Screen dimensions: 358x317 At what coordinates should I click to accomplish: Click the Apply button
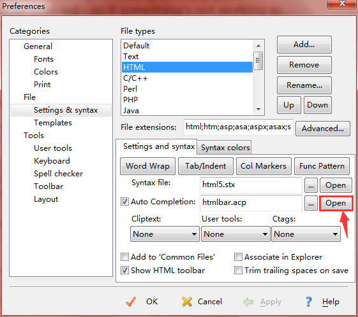click(x=262, y=302)
